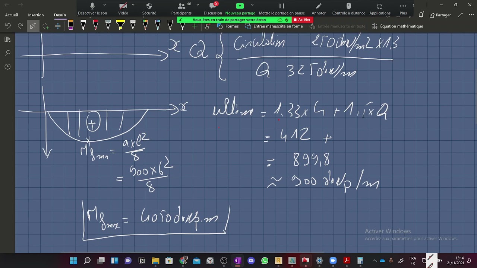Open the OneNote taskbar icon
The width and height of the screenshot is (477, 268).
tap(237, 261)
